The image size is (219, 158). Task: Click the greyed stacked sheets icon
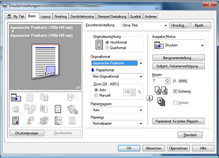[x=15, y=109]
